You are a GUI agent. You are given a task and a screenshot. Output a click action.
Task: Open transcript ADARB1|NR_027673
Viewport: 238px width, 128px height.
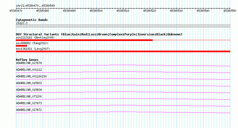point(29,103)
